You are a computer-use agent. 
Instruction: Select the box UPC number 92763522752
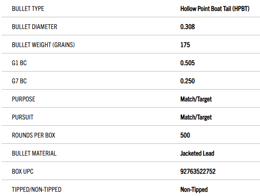tap(198, 171)
